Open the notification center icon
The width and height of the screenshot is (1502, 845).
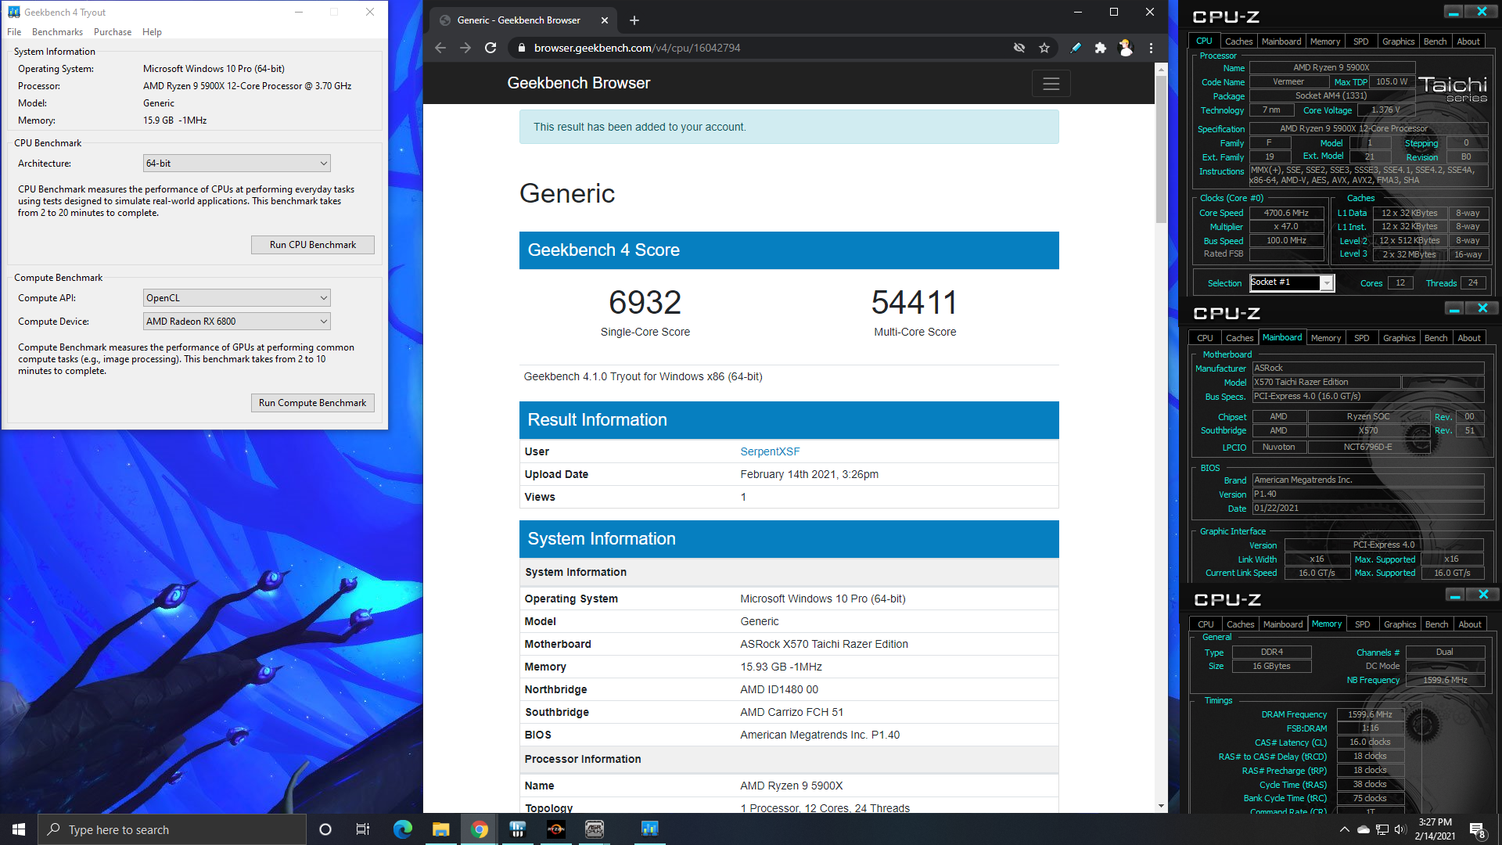1477,830
